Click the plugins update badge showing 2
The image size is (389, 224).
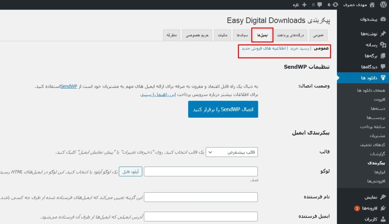[357, 208]
